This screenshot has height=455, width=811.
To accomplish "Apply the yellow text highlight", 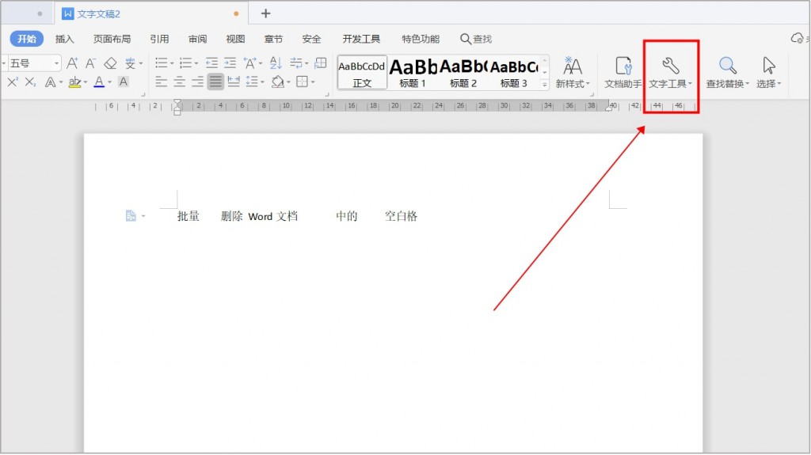I will tap(75, 82).
